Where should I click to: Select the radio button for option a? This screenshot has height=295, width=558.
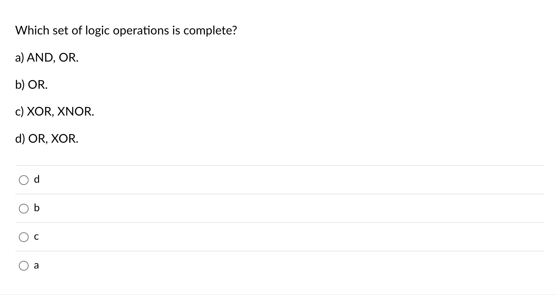(x=24, y=265)
